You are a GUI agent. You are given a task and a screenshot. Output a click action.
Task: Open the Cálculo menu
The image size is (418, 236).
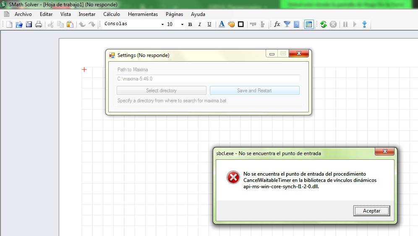[112, 14]
